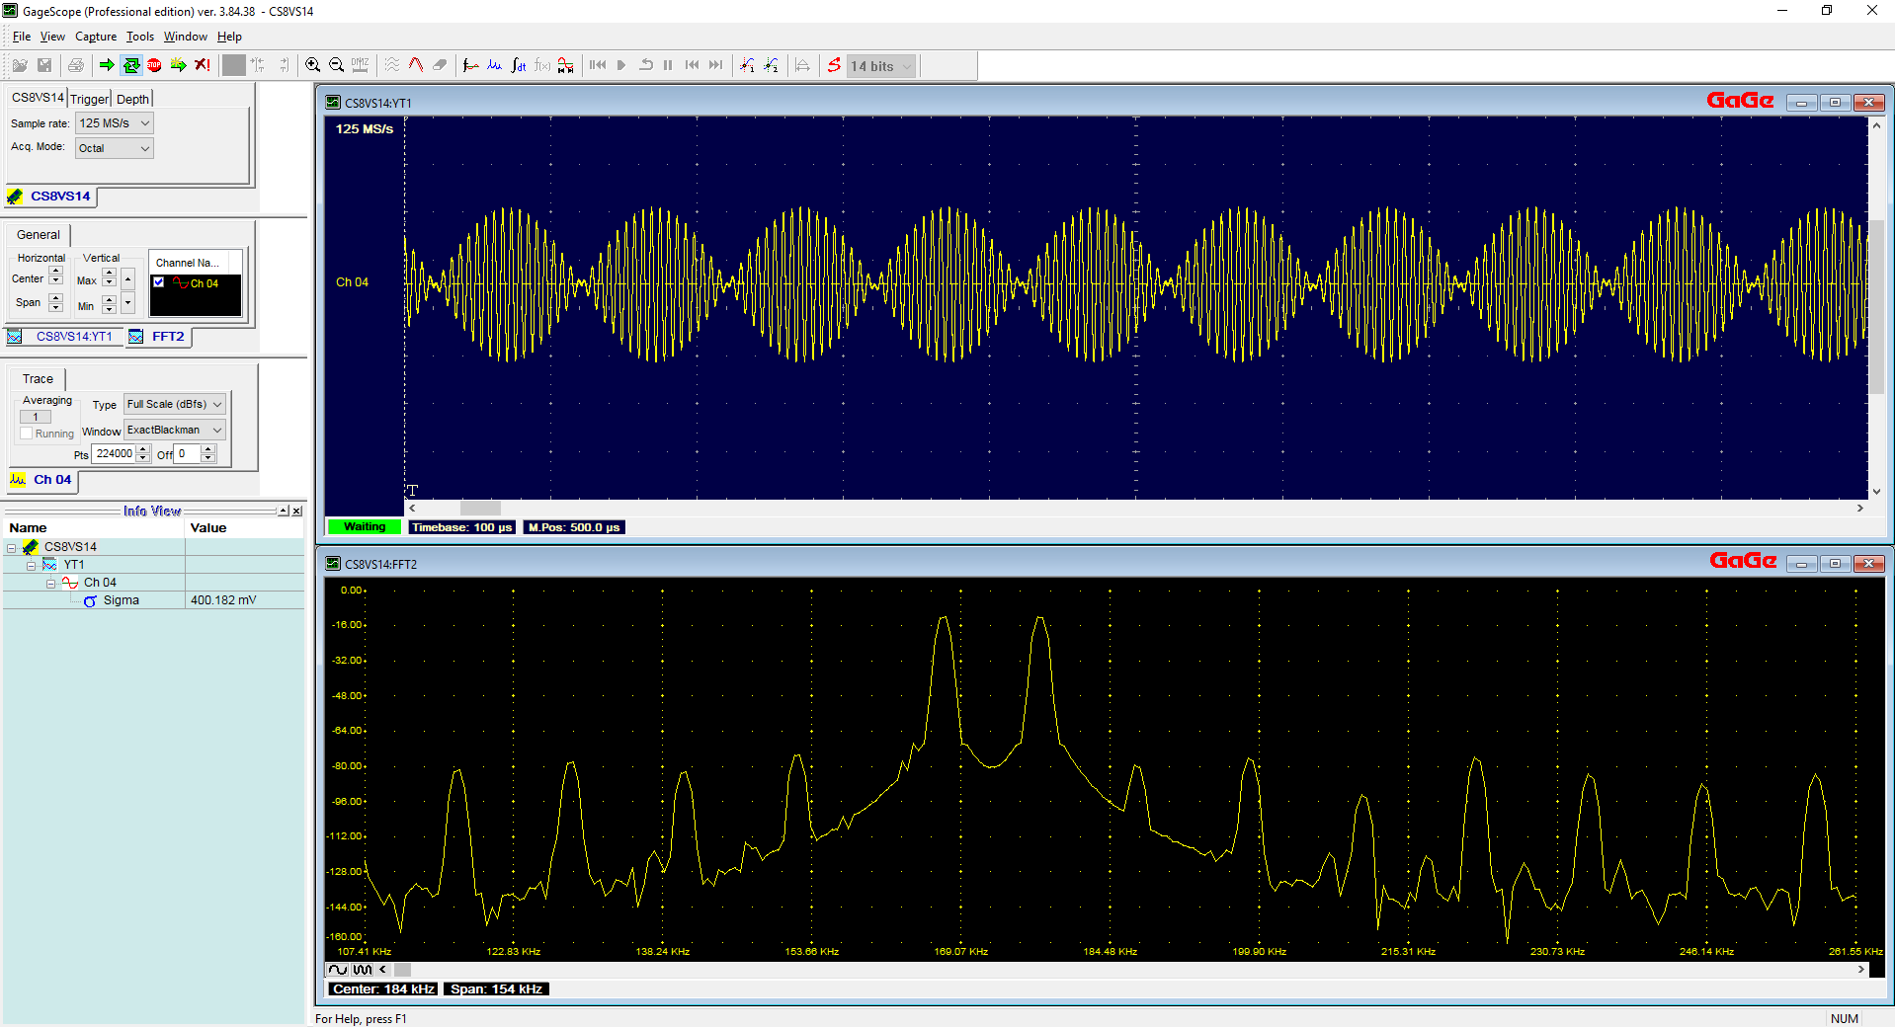Collapse the CS8VS14 tree node
This screenshot has width=1895, height=1027.
coord(12,547)
